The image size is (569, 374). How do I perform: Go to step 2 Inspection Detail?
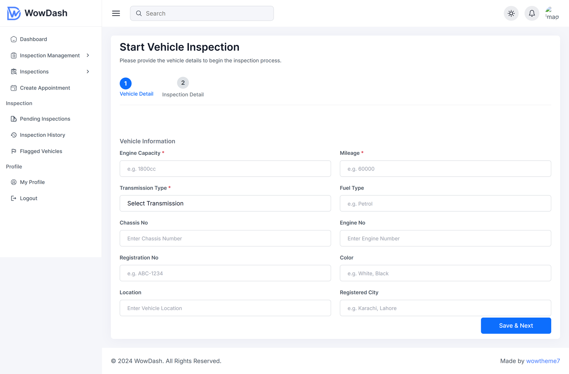coord(183,87)
